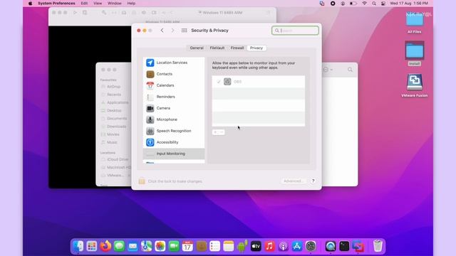Open the action dropdown in Finder window
456x256 pixels.
click(328, 70)
